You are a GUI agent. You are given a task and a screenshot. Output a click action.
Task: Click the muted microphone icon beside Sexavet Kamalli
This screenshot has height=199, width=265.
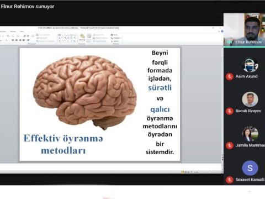(230, 180)
